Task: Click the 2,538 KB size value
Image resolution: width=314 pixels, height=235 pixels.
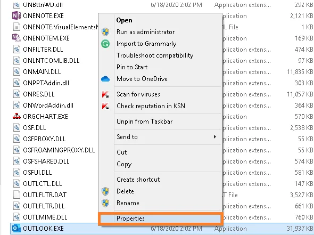Action: point(302,128)
